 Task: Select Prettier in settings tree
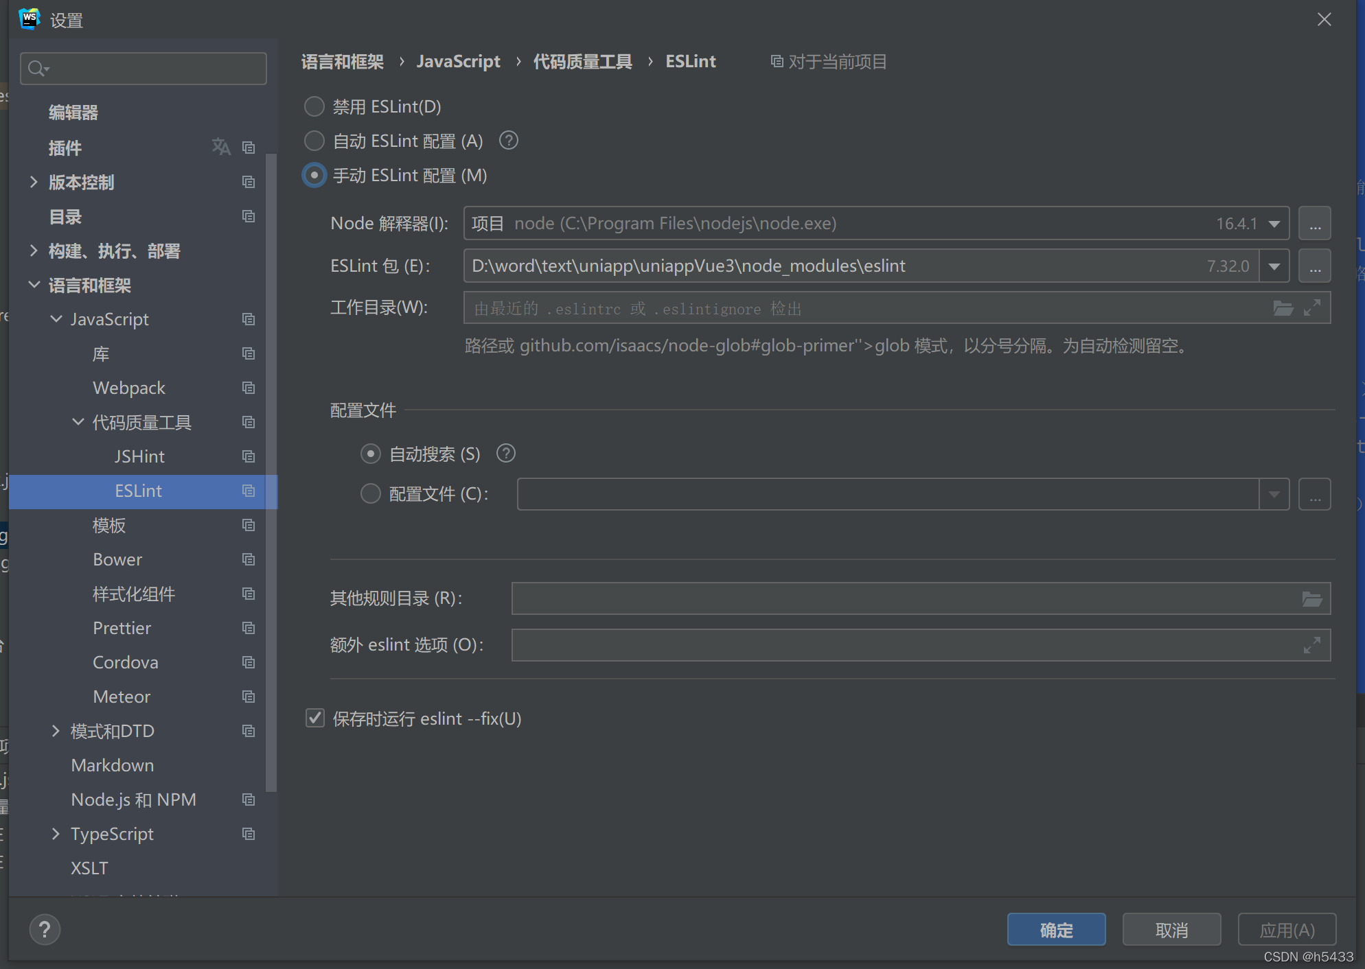pos(122,628)
